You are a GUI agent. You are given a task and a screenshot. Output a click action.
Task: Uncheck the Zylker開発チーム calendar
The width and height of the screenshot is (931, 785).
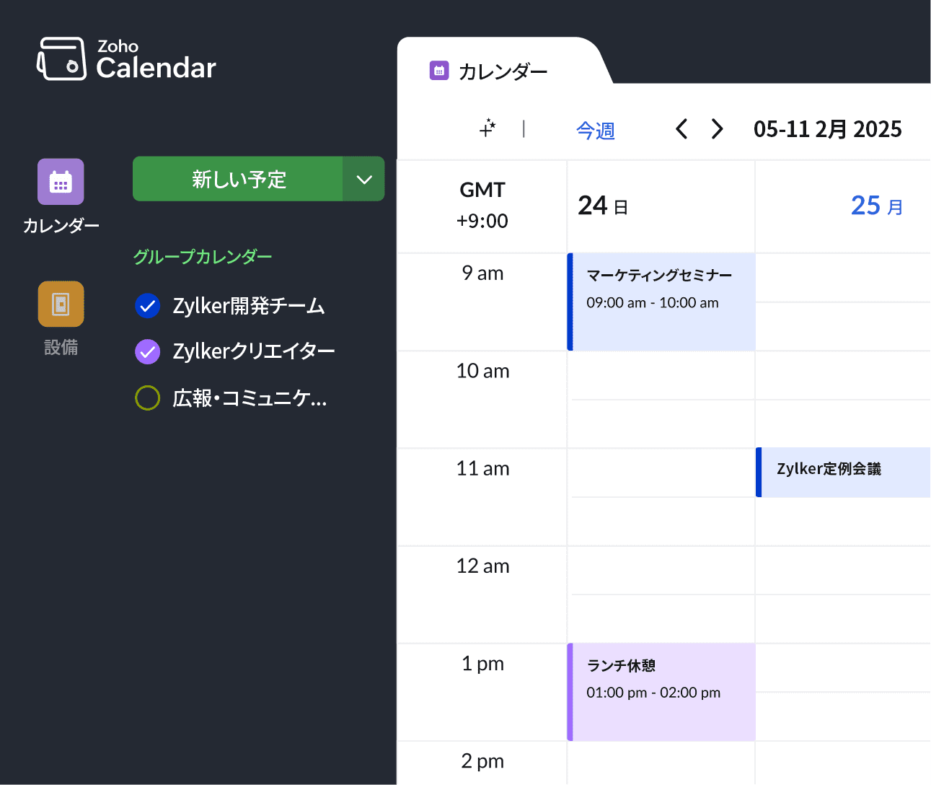tap(147, 305)
